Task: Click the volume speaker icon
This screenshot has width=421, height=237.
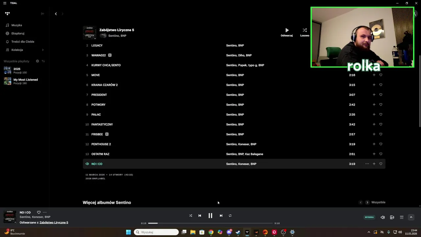Action: [383, 217]
